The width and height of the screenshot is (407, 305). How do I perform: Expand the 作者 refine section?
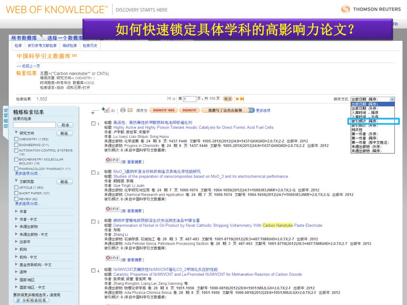[16, 211]
